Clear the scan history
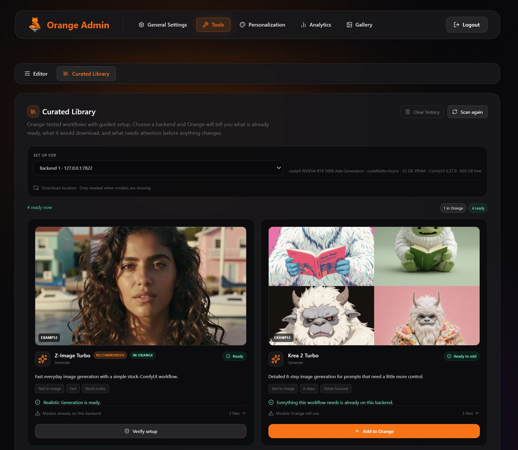The width and height of the screenshot is (518, 450). click(422, 112)
